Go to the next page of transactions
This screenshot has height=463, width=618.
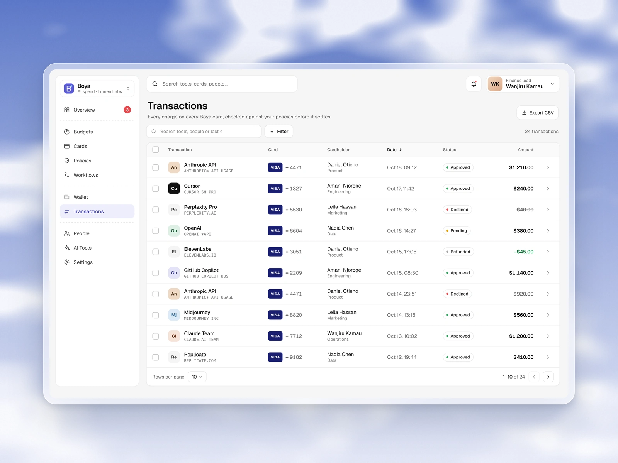point(548,377)
